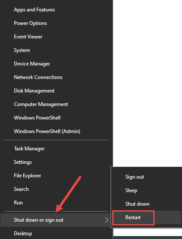Click Restart in the submenu
The image size is (182, 239).
pos(147,217)
